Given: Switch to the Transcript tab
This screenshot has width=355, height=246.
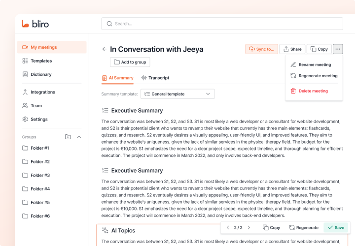Looking at the screenshot, I should (x=155, y=78).
